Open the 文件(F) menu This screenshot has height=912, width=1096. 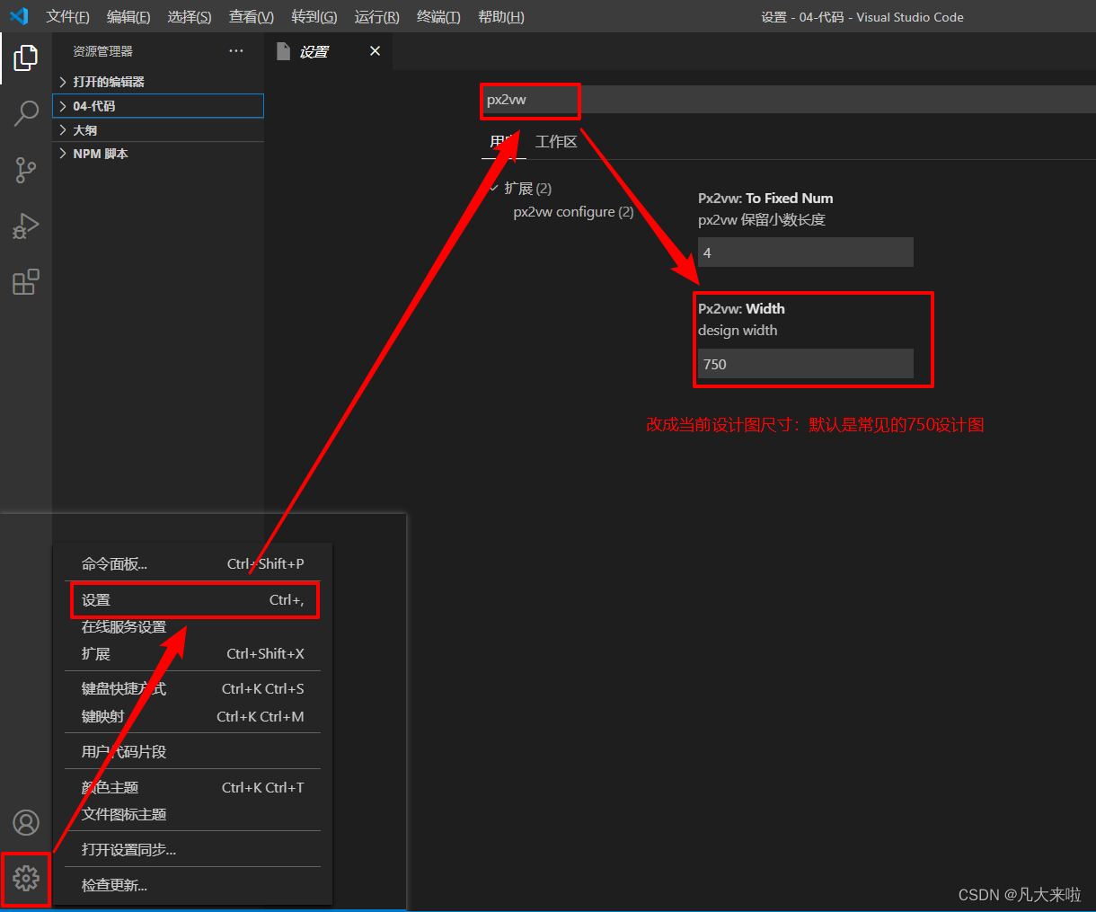pyautogui.click(x=68, y=17)
